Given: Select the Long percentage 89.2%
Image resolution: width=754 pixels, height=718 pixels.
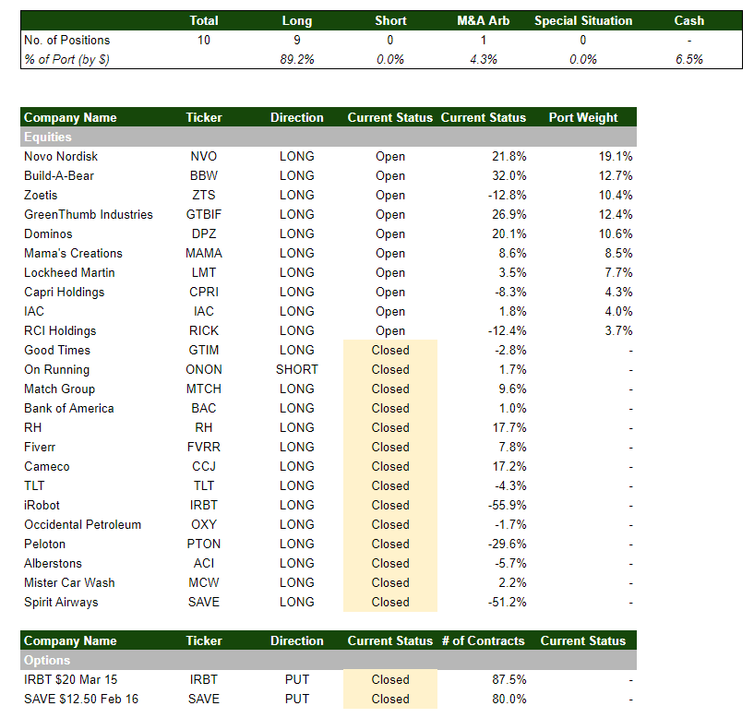Looking at the screenshot, I should point(296,59).
